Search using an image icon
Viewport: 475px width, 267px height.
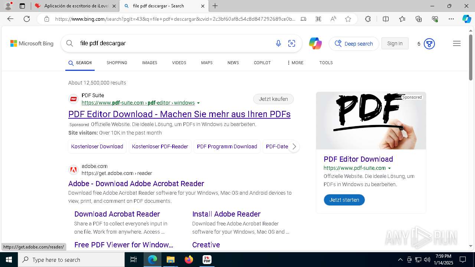pos(292,43)
